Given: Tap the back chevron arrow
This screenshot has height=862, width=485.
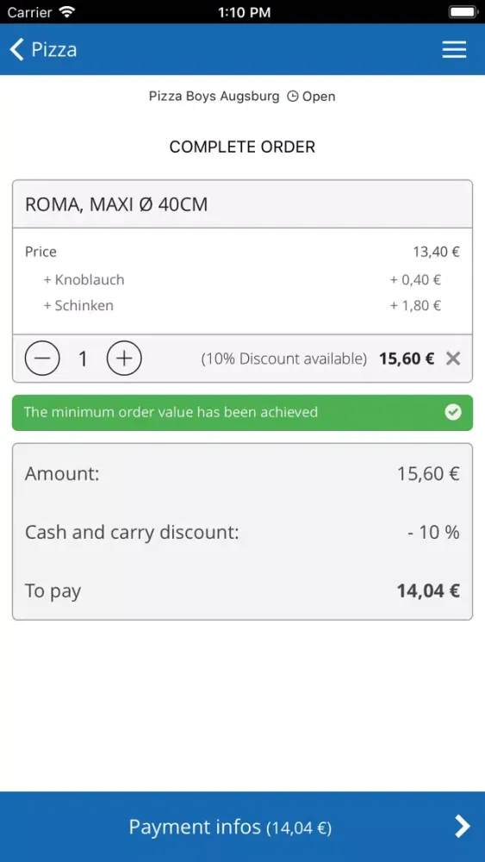Looking at the screenshot, I should pos(16,49).
